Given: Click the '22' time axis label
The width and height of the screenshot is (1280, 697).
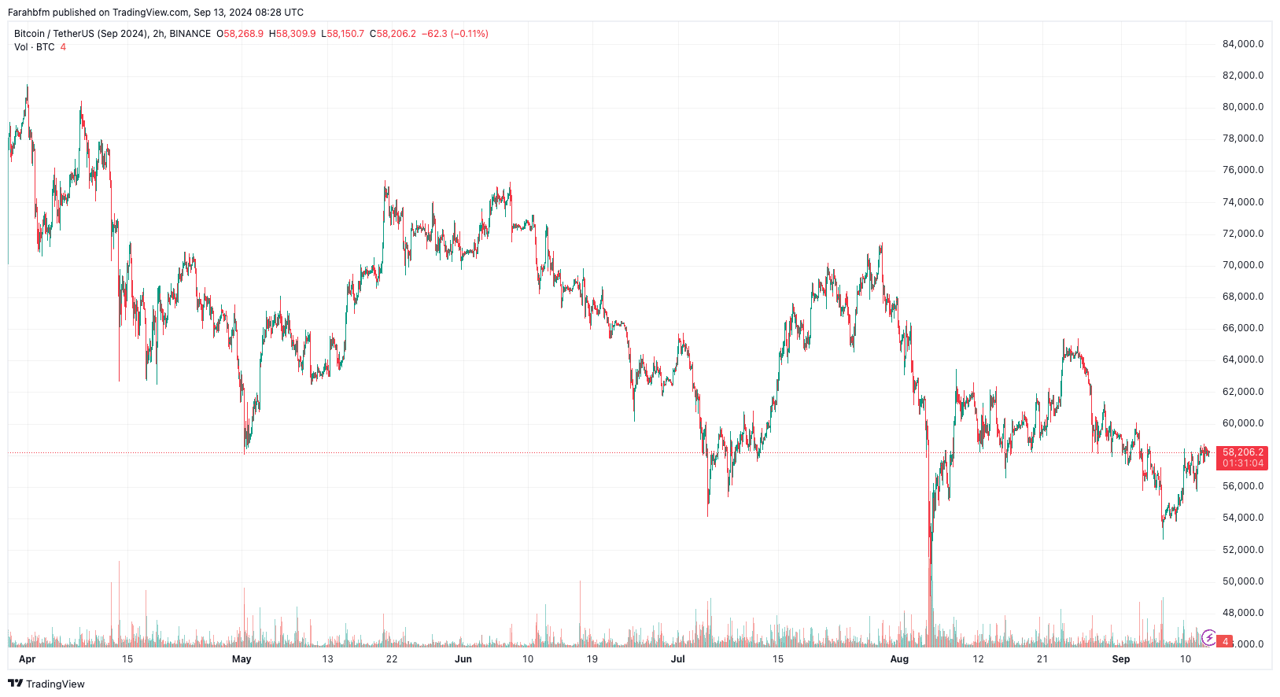Looking at the screenshot, I should pos(392,659).
